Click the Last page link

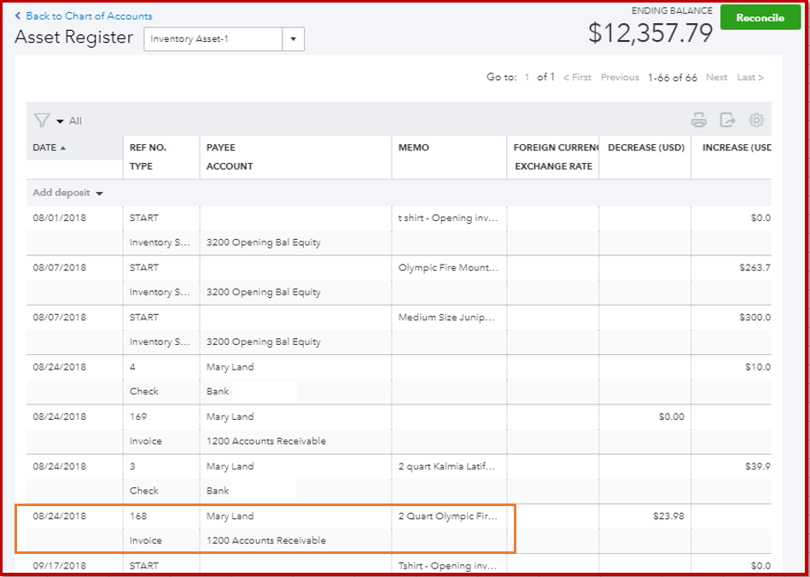click(750, 78)
